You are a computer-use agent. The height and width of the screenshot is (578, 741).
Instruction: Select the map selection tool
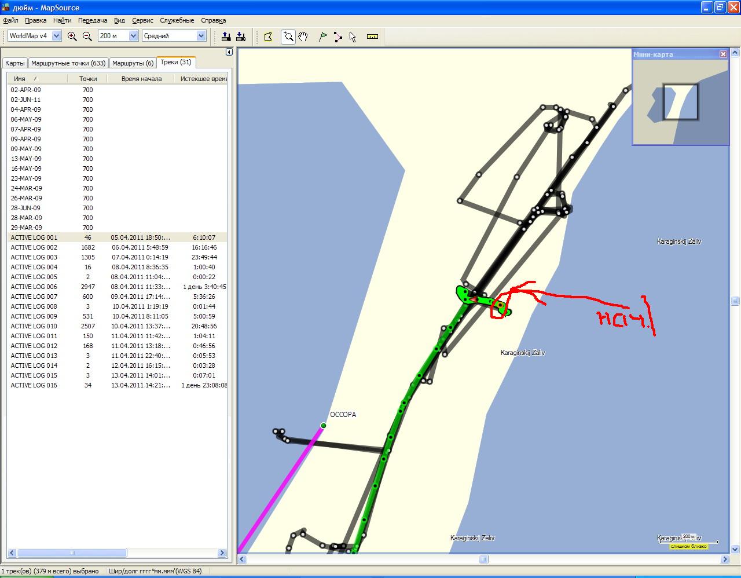[x=268, y=36]
